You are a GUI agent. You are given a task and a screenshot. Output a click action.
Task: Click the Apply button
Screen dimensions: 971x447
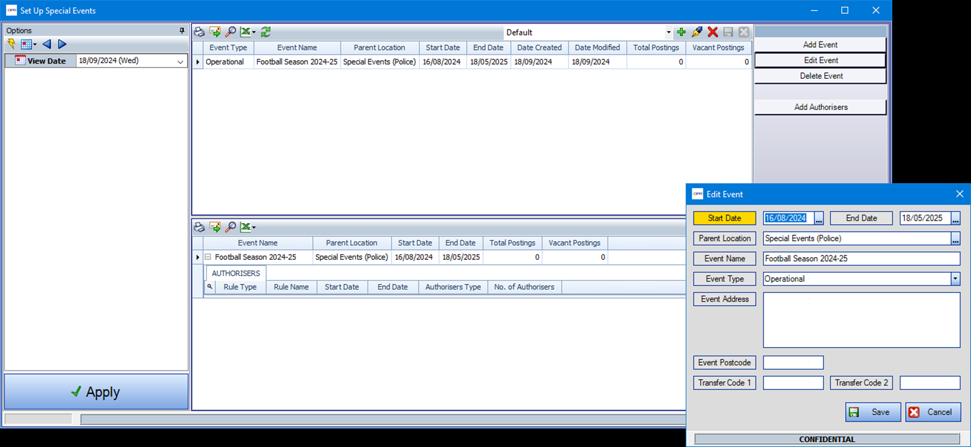(x=96, y=392)
